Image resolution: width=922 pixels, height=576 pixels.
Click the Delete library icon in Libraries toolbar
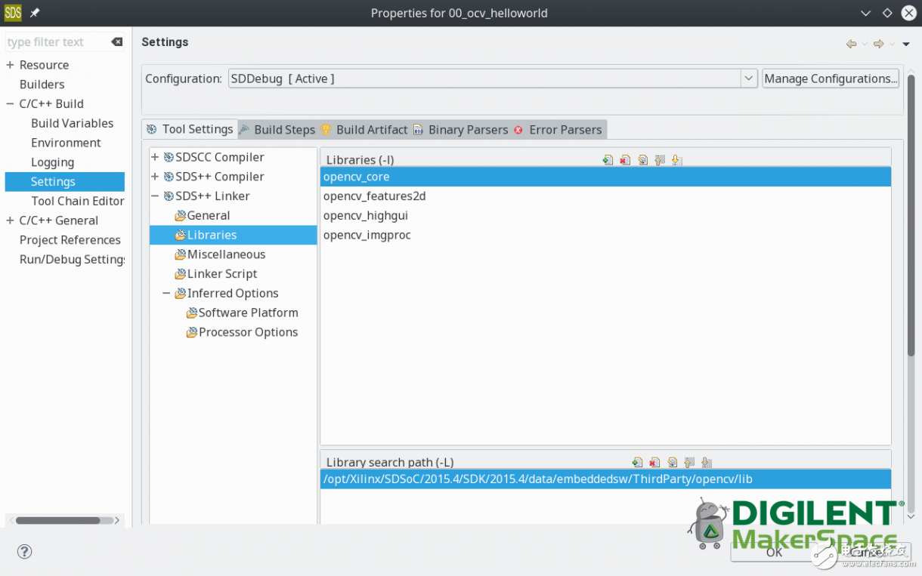tap(625, 160)
